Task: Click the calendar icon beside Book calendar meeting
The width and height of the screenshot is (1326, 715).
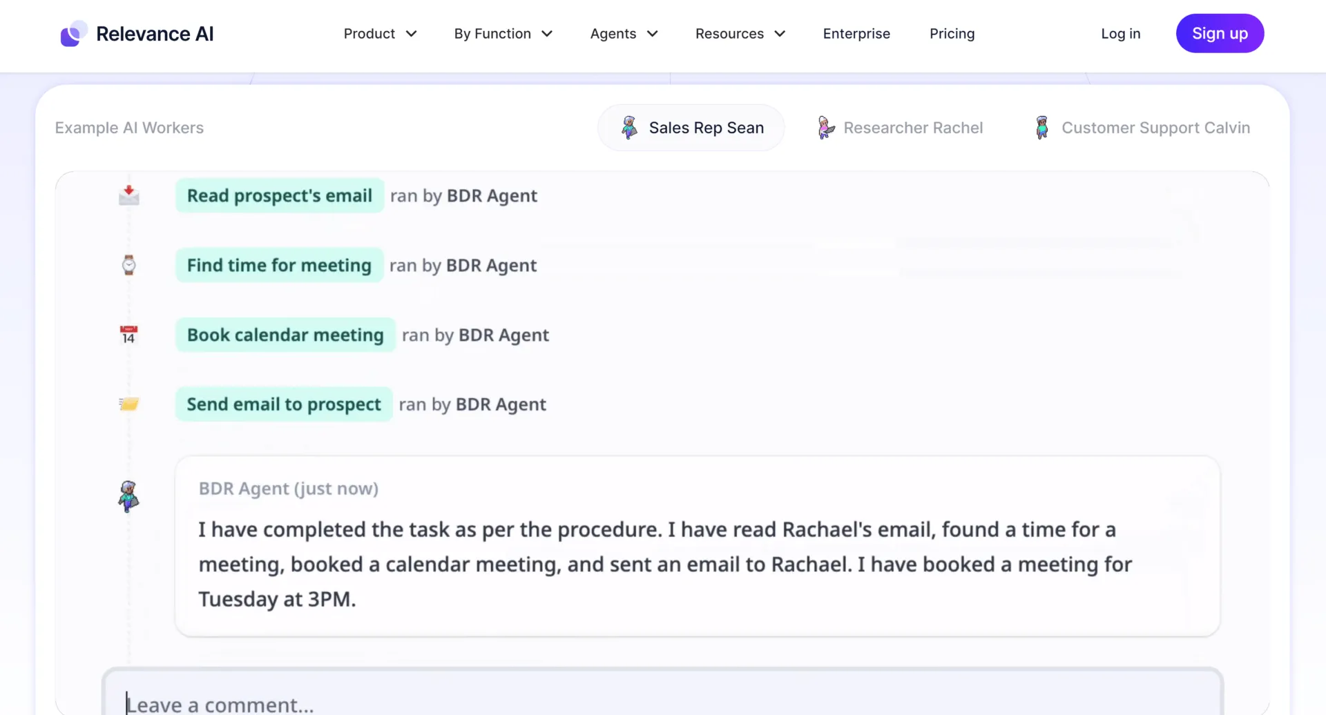Action: 128,335
